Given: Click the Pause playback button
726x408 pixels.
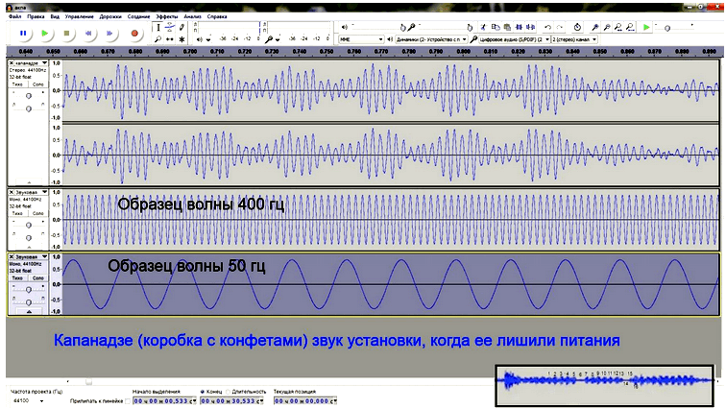Looking at the screenshot, I should (23, 33).
